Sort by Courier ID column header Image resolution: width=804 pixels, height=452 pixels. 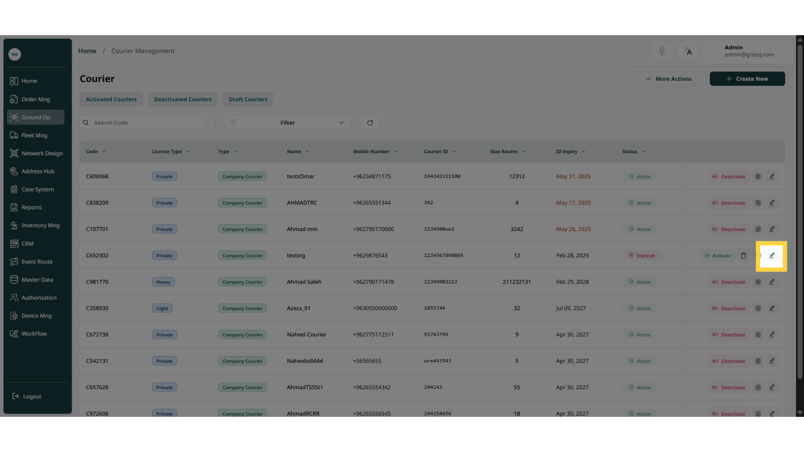coord(440,152)
